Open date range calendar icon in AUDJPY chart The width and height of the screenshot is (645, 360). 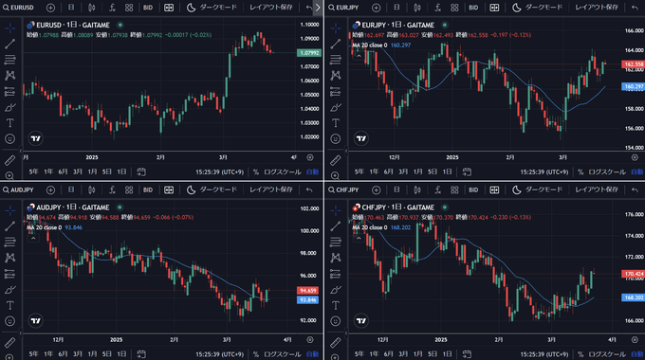(141, 353)
